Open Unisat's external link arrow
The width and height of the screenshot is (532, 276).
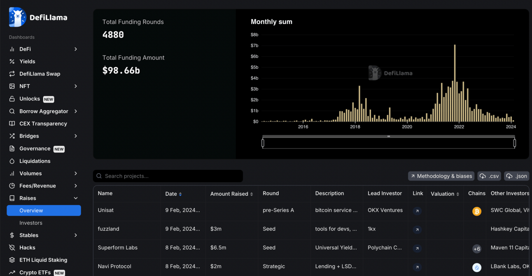(417, 211)
